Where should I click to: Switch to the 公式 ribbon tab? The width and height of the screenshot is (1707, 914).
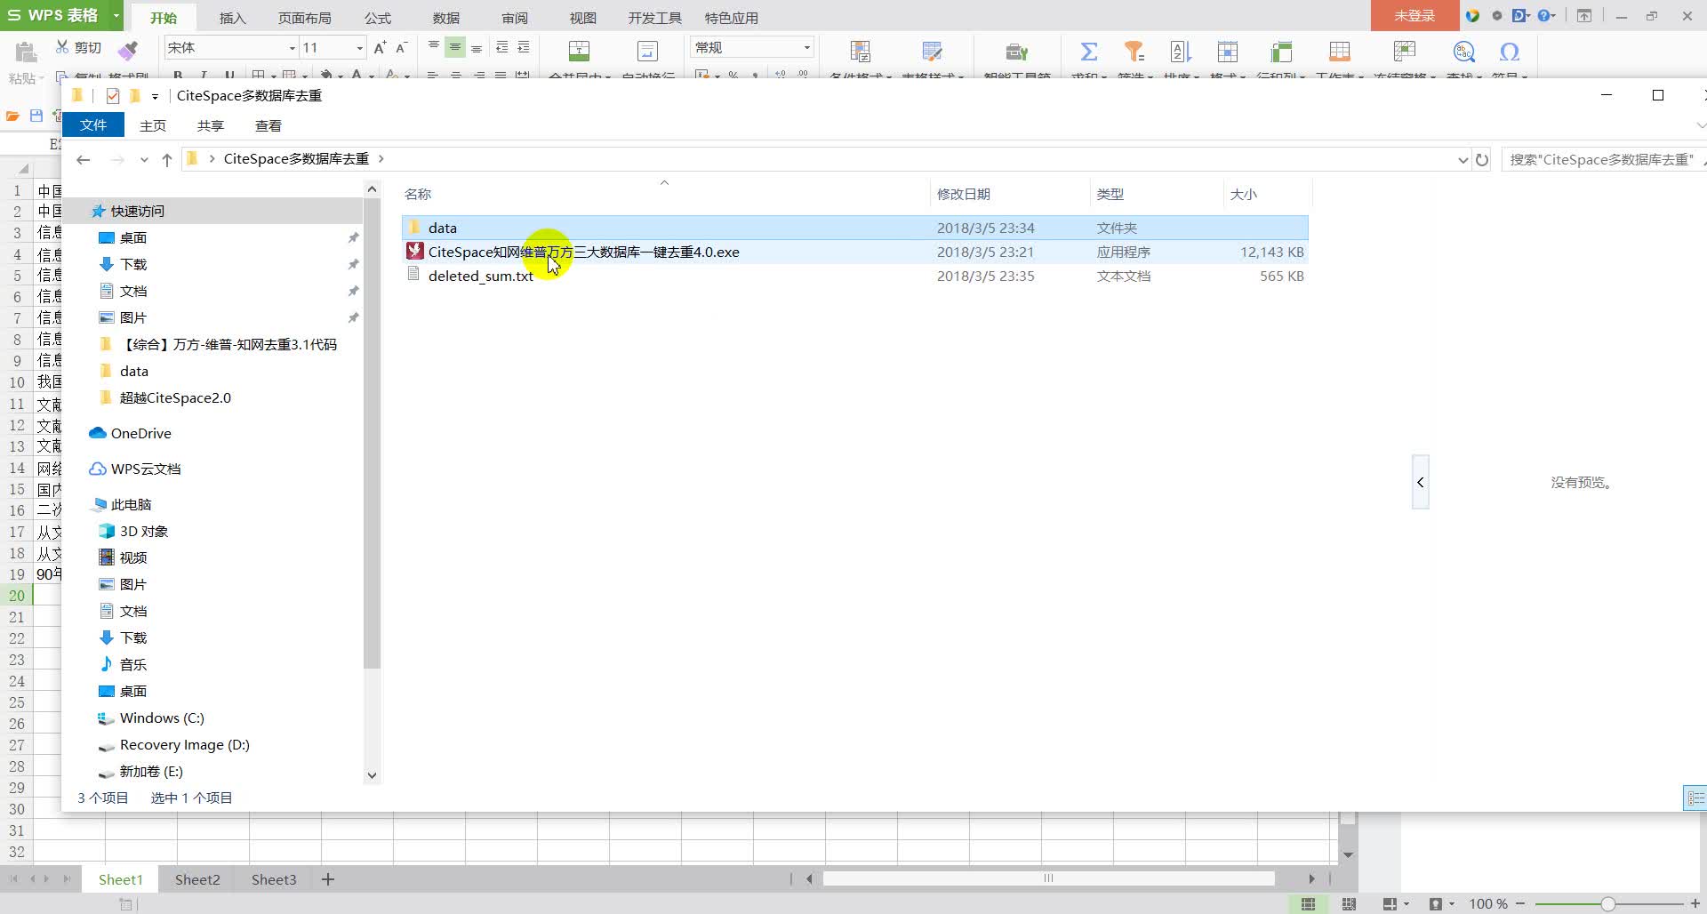[x=377, y=18]
